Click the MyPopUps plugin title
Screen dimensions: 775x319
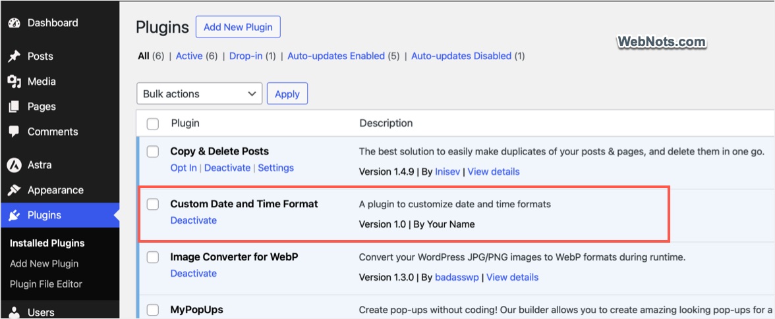pyautogui.click(x=196, y=310)
